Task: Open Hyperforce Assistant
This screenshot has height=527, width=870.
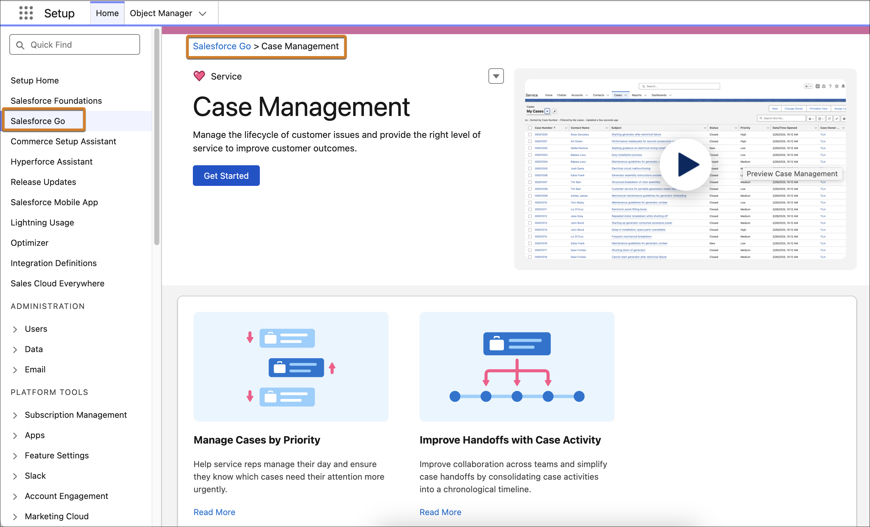Action: 52,161
